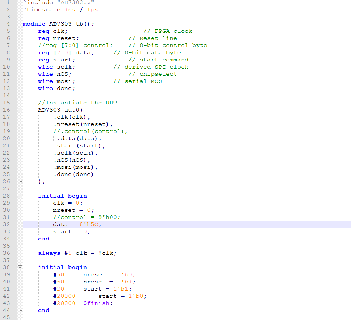351x320 pixels.
Task: Click the '//Instantiate the UUT' comment
Action: (x=77, y=103)
